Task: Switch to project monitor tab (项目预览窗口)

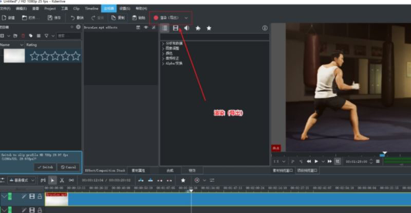Action: tap(308, 170)
